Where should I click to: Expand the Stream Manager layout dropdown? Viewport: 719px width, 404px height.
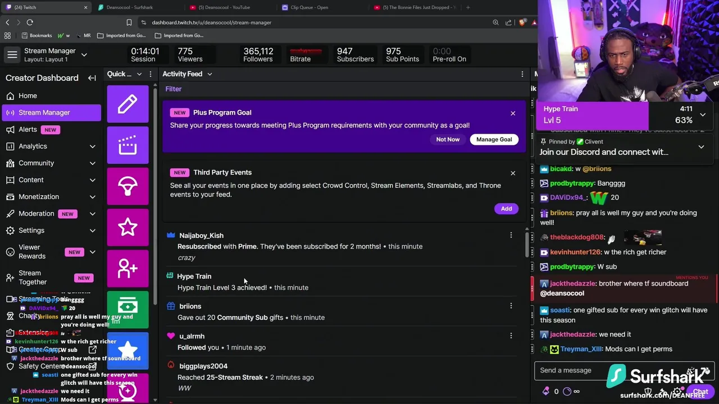pos(84,55)
